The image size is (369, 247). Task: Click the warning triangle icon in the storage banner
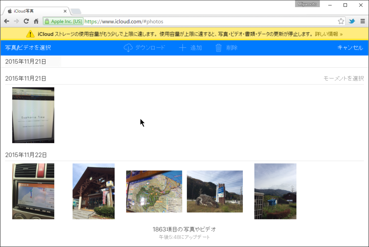tap(30, 34)
